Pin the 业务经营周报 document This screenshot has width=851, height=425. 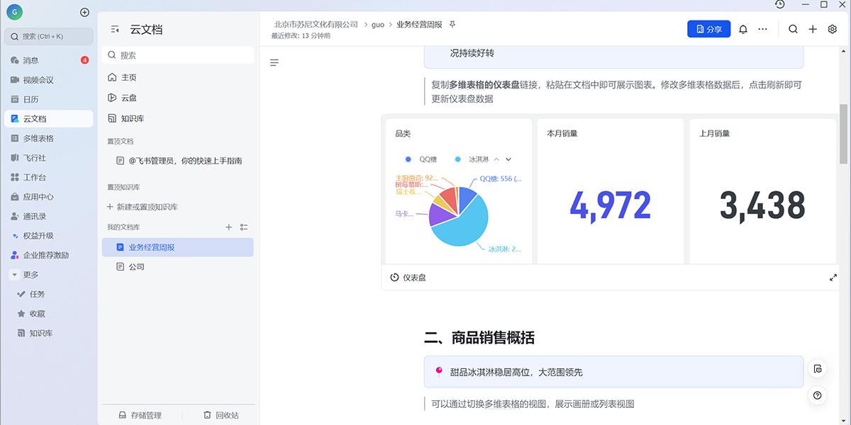(453, 24)
